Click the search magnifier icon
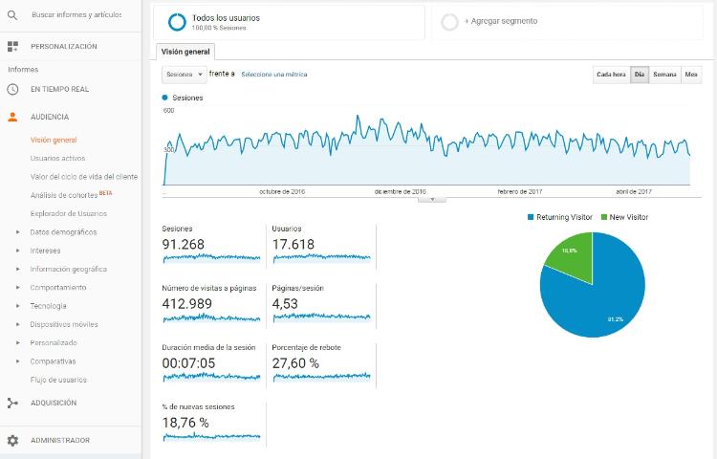This screenshot has width=717, height=459. [x=12, y=15]
